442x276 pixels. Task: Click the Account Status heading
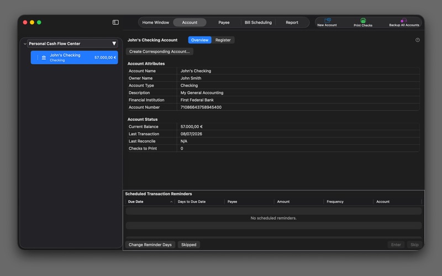[x=143, y=119]
